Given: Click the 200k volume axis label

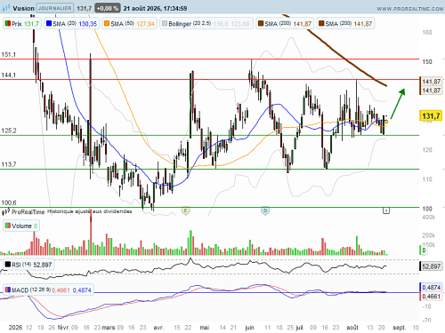Looking at the screenshot, I should click(429, 235).
